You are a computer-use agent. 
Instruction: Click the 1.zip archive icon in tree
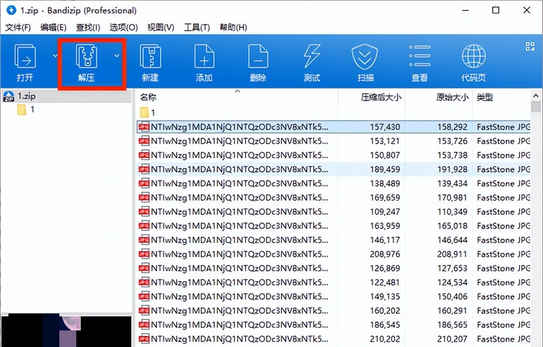tap(8, 97)
